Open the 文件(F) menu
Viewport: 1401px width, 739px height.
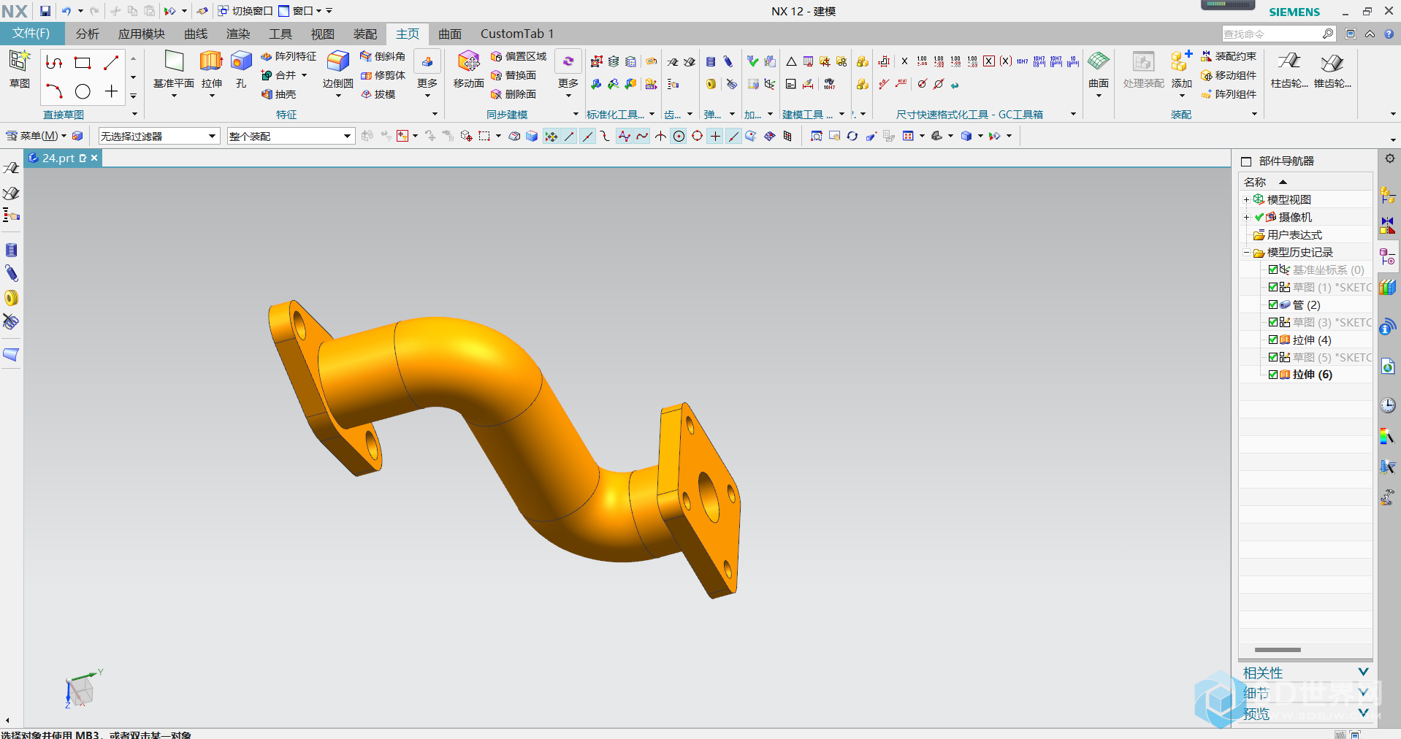pyautogui.click(x=31, y=34)
